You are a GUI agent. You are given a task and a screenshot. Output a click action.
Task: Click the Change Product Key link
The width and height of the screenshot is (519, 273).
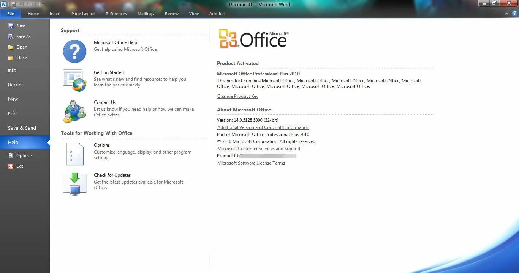click(238, 96)
